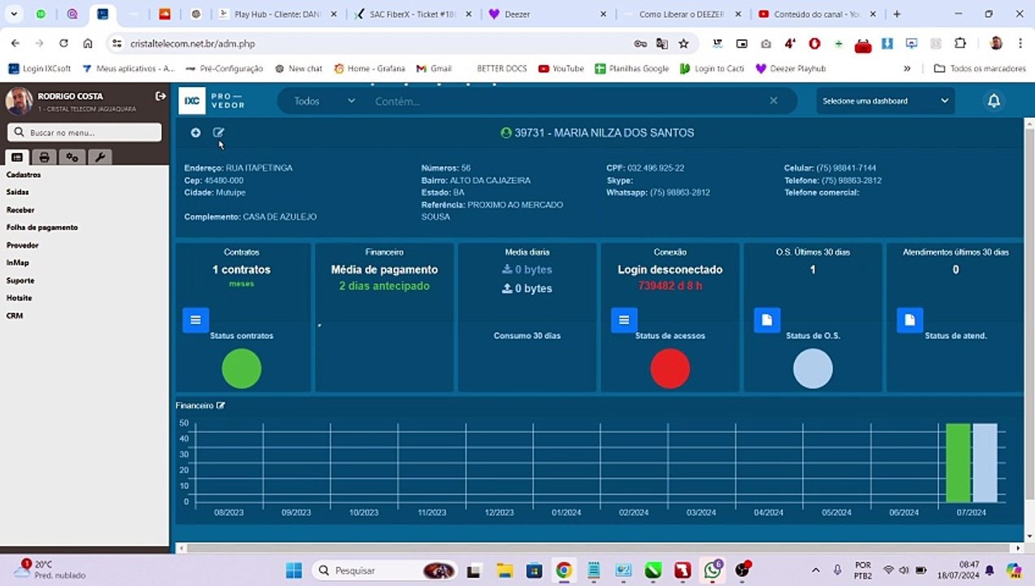Open Suporte in the sidebar menu
The image size is (1035, 586).
pos(20,280)
